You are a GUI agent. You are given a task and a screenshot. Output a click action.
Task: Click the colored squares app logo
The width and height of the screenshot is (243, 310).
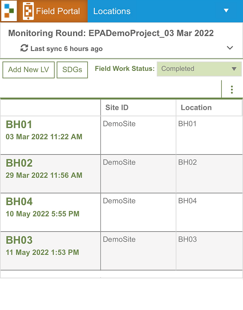pos(9,11)
